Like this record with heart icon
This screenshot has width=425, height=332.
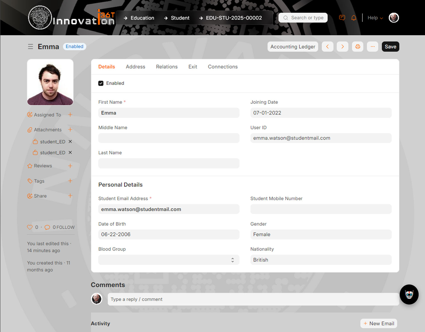click(30, 227)
